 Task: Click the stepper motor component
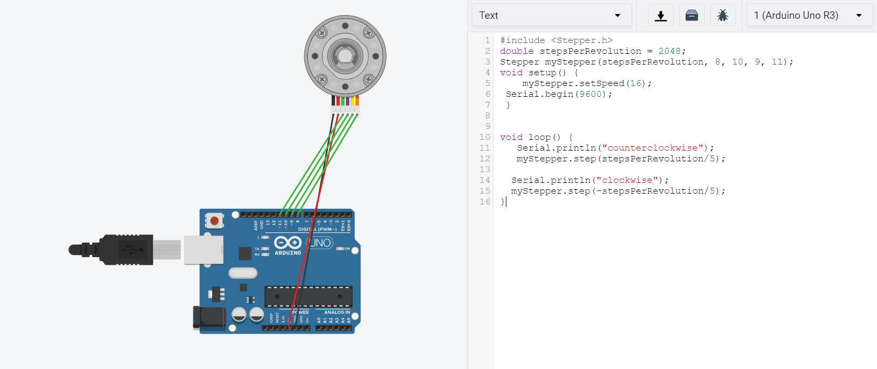pyautogui.click(x=345, y=56)
